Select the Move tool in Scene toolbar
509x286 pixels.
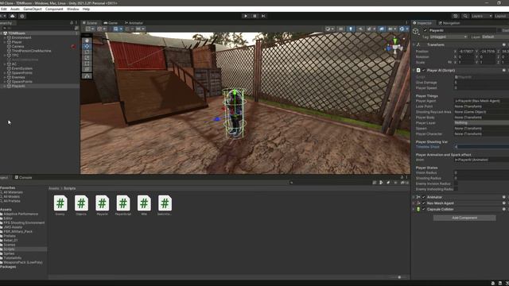(x=87, y=46)
